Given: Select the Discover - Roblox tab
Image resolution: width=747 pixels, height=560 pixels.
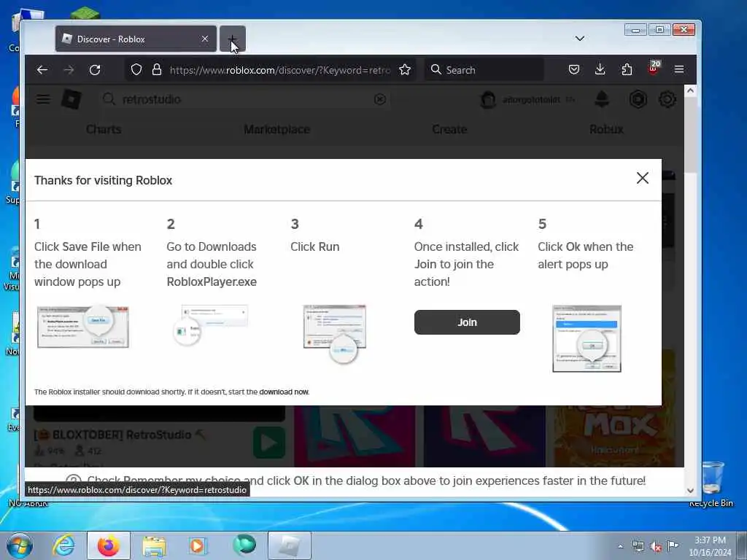Looking at the screenshot, I should [136, 39].
